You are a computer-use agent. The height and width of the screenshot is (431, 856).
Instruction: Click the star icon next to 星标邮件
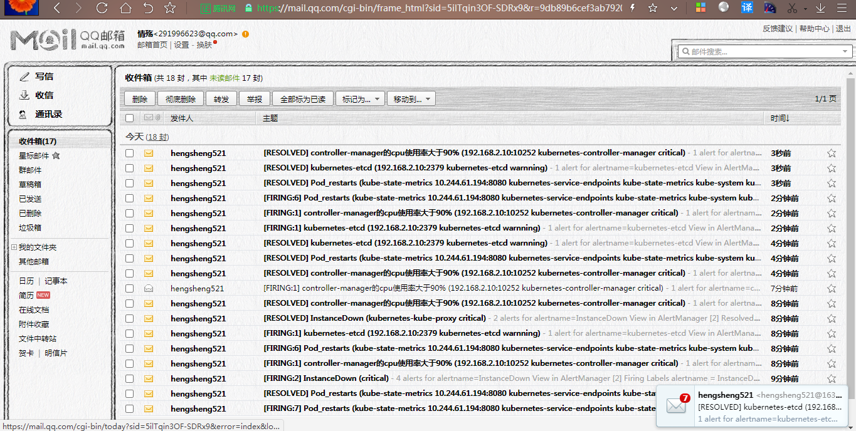point(56,155)
